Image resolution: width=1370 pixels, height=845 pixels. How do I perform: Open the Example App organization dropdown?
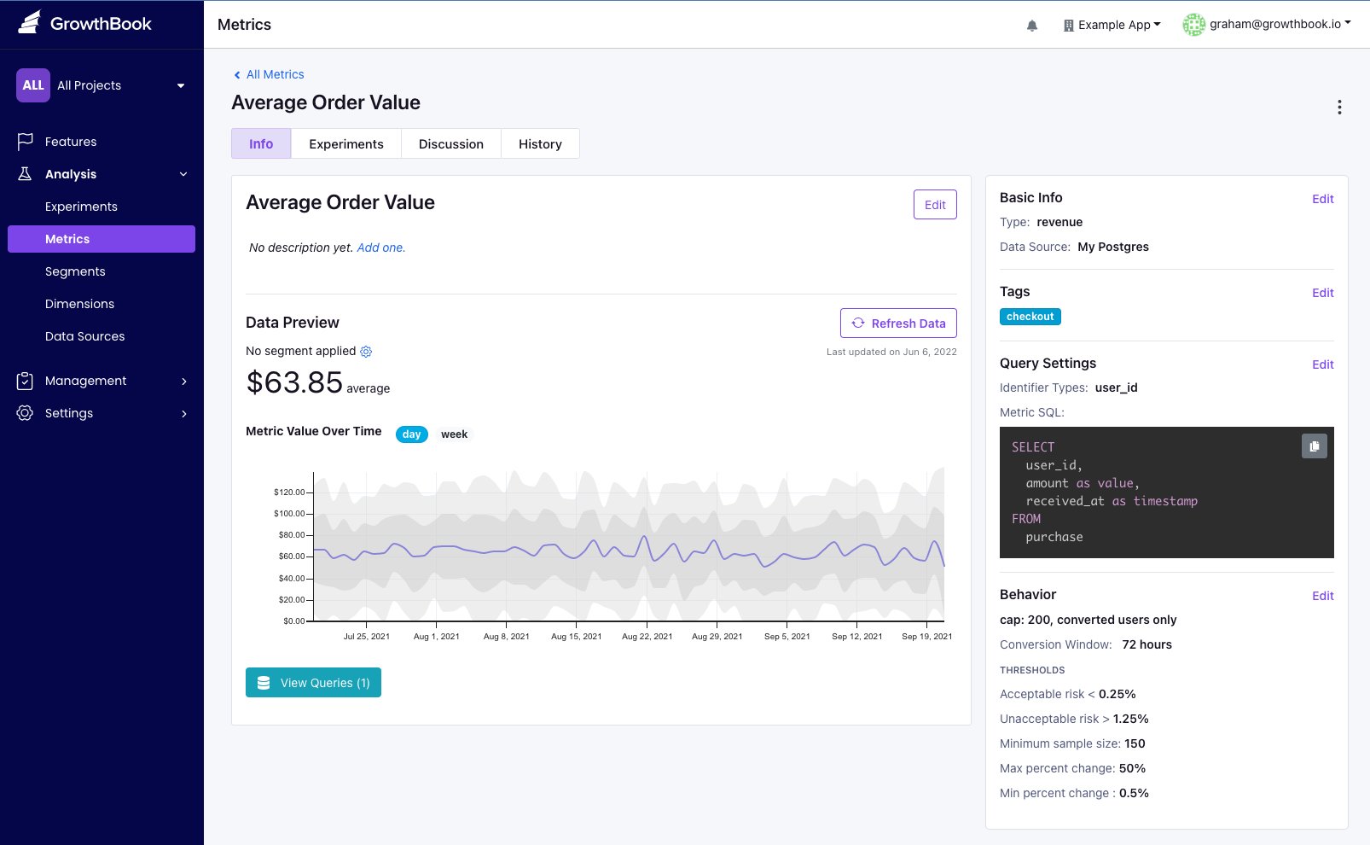coord(1112,25)
